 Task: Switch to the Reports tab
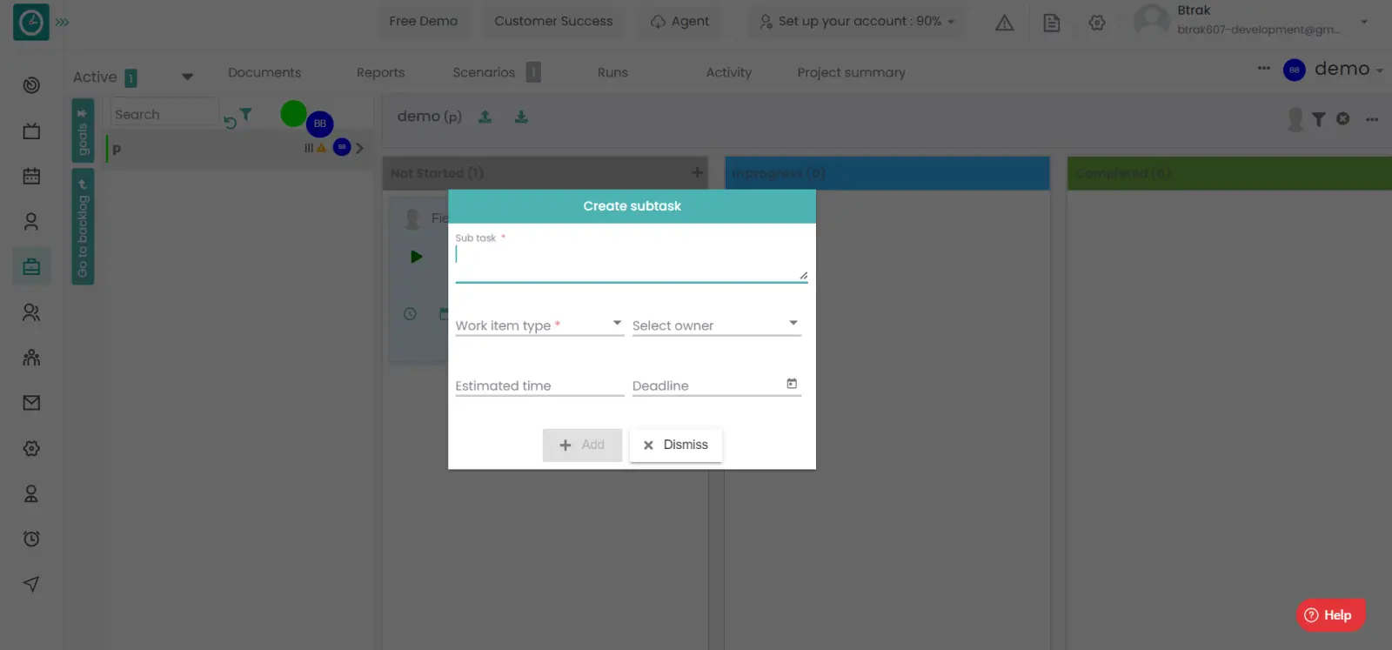[380, 72]
